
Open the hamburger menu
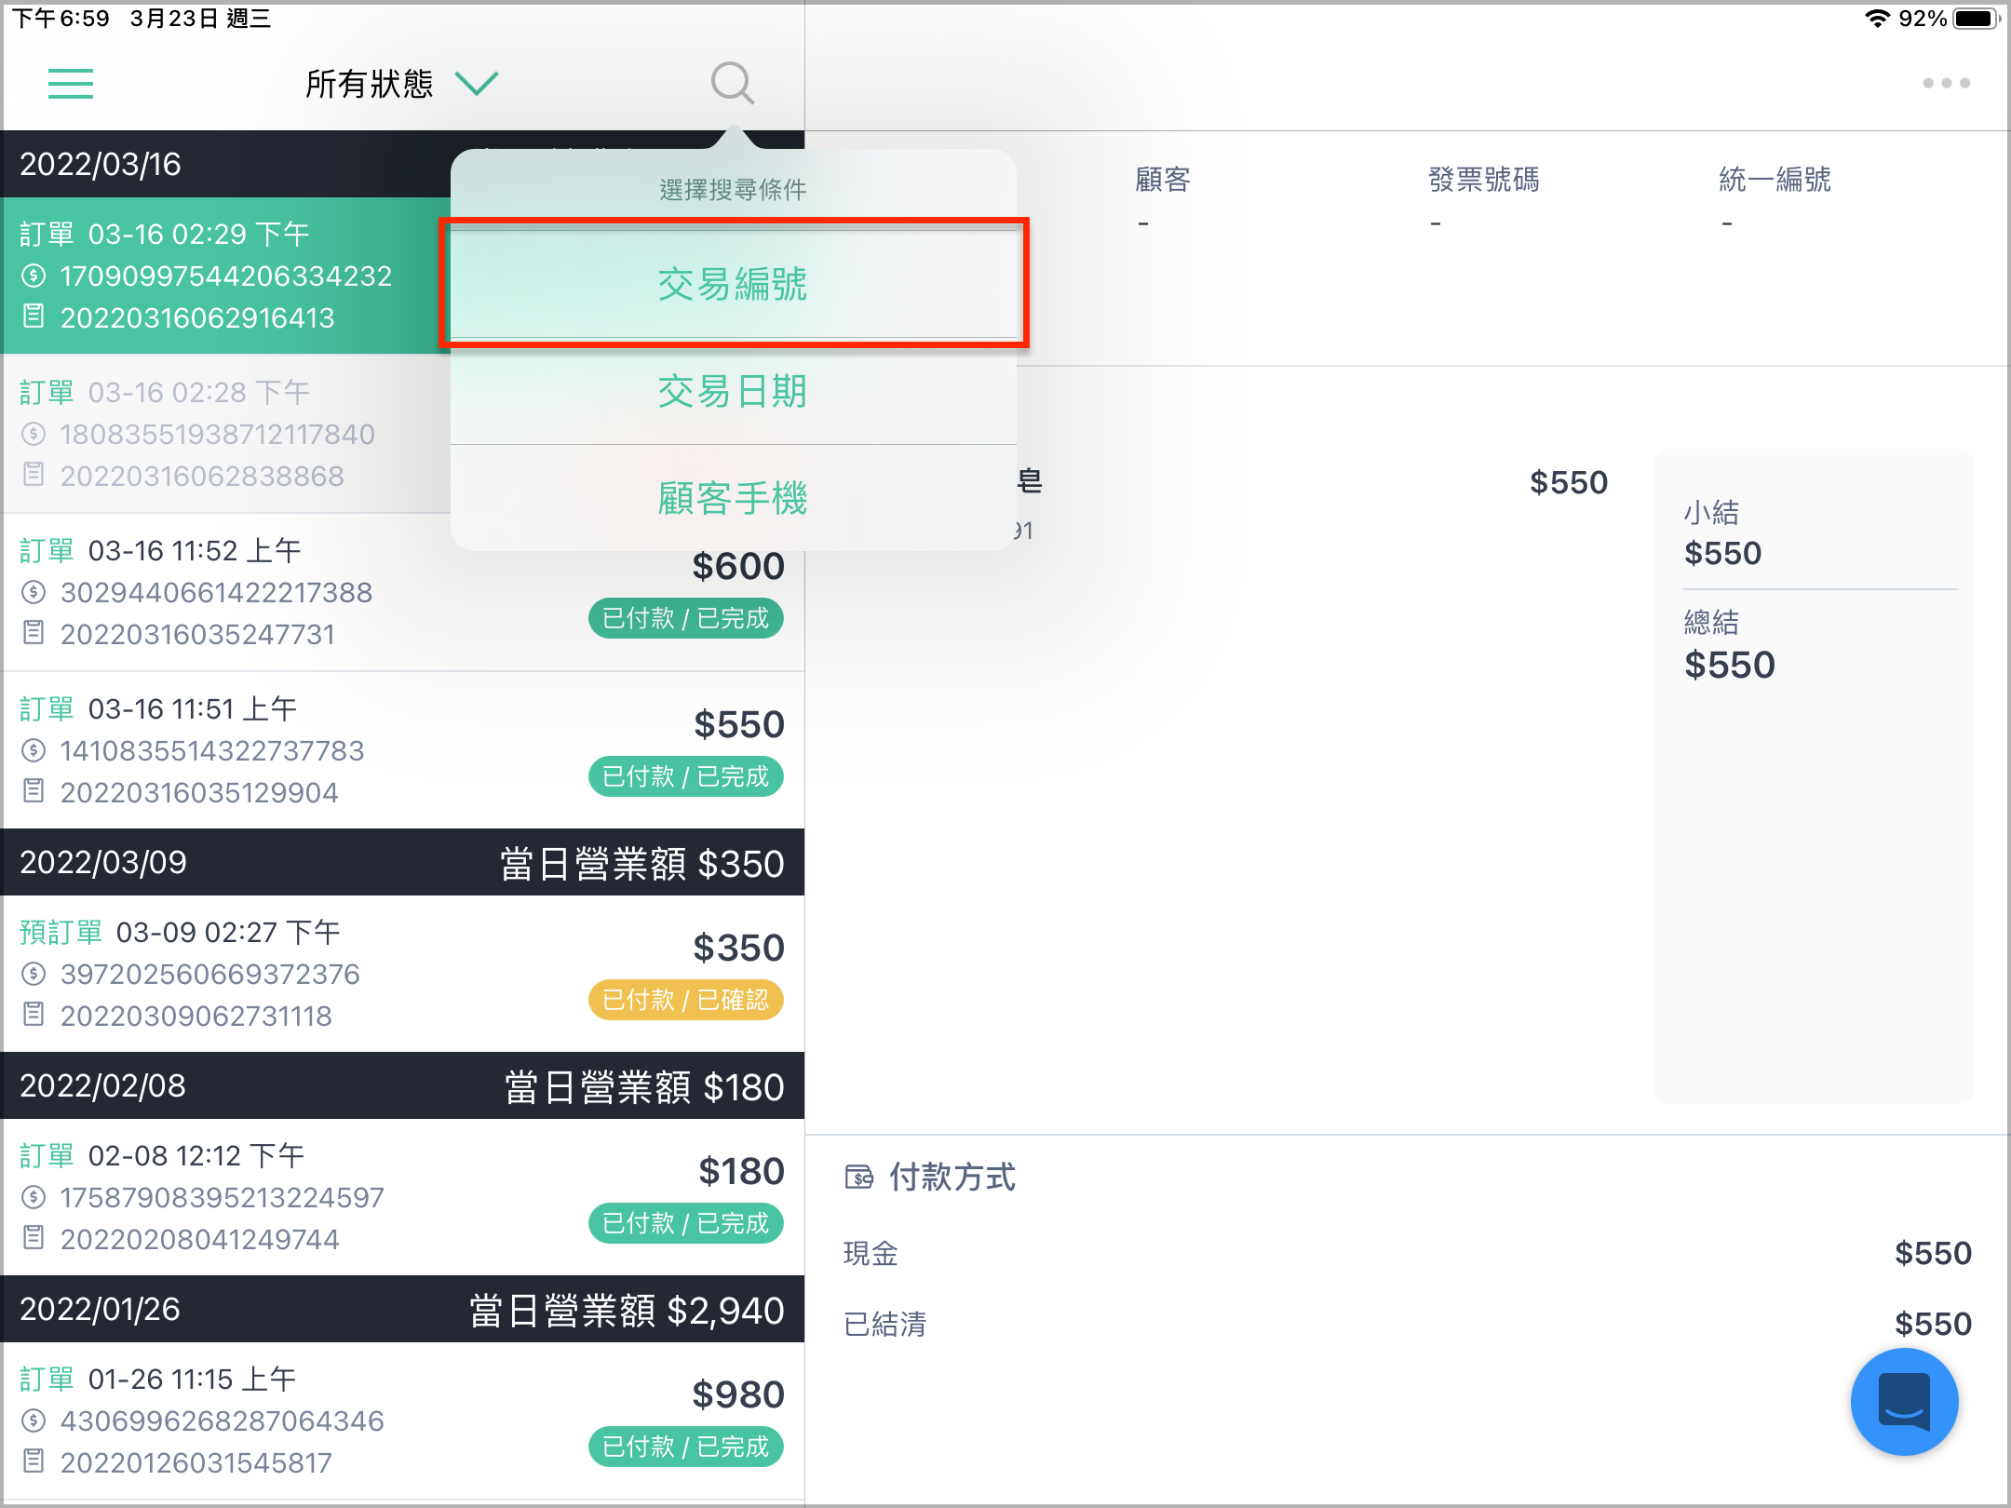click(71, 84)
